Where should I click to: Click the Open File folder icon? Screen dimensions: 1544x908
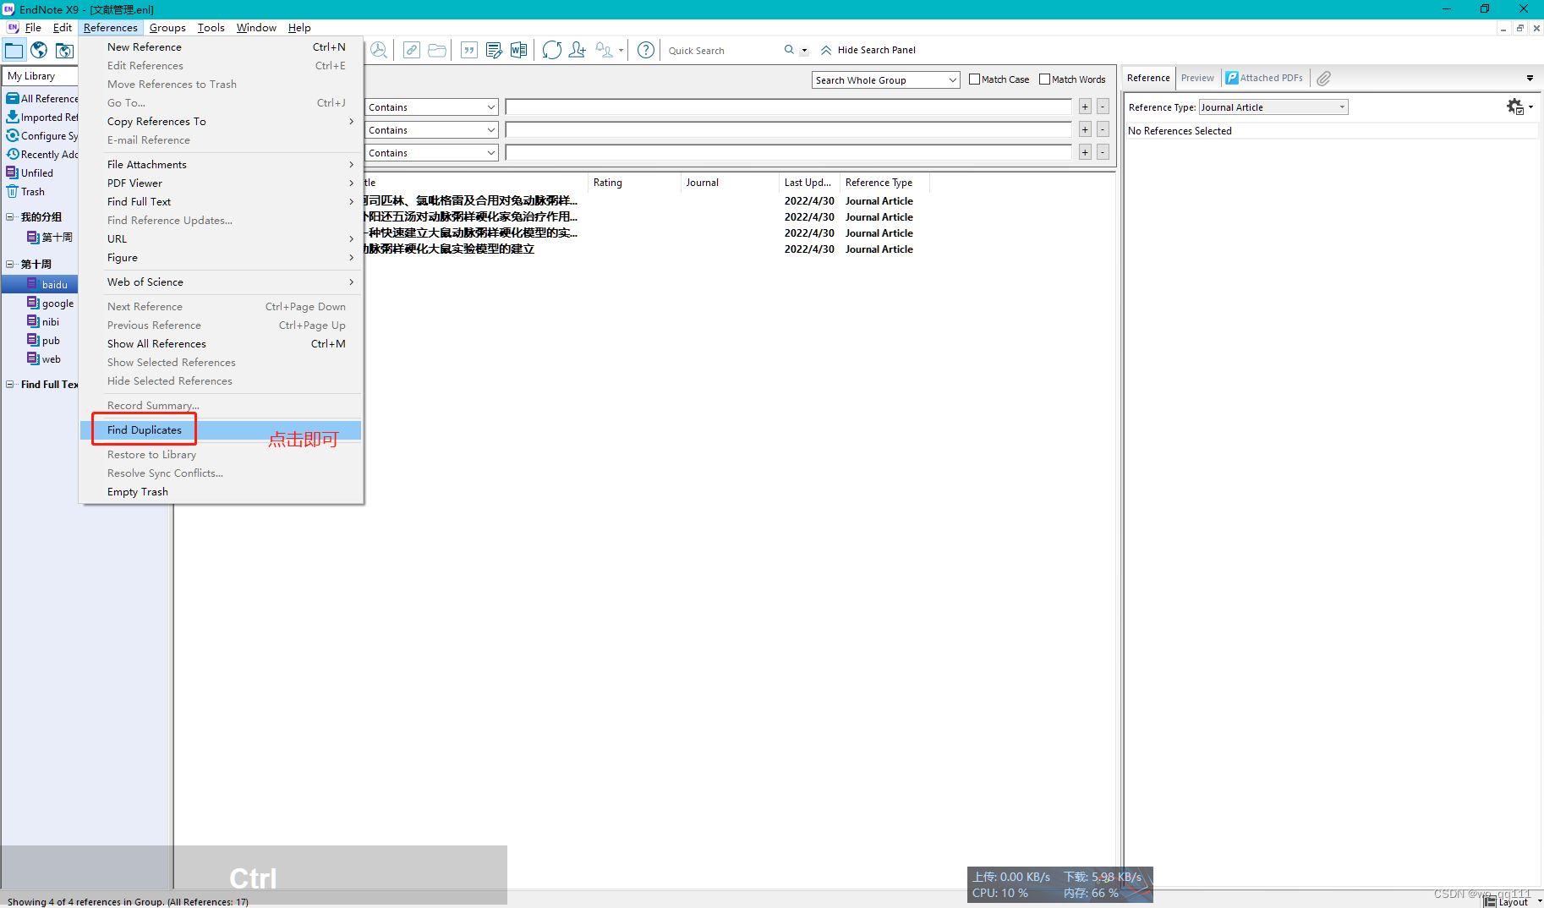437,50
